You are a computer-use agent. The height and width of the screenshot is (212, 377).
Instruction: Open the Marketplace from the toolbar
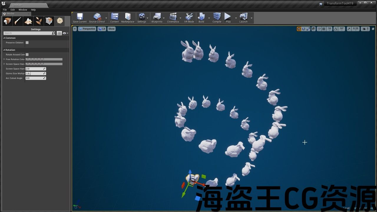click(128, 18)
